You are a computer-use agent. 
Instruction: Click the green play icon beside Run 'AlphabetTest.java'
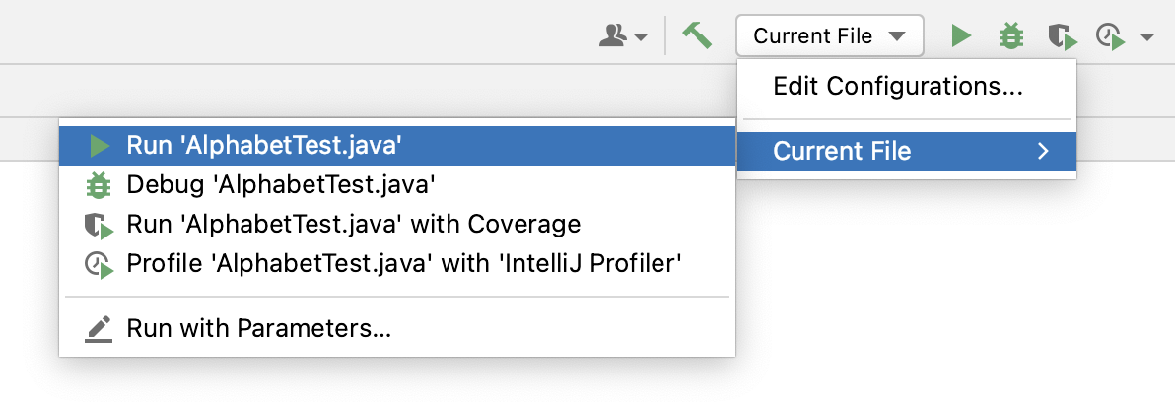(x=99, y=146)
